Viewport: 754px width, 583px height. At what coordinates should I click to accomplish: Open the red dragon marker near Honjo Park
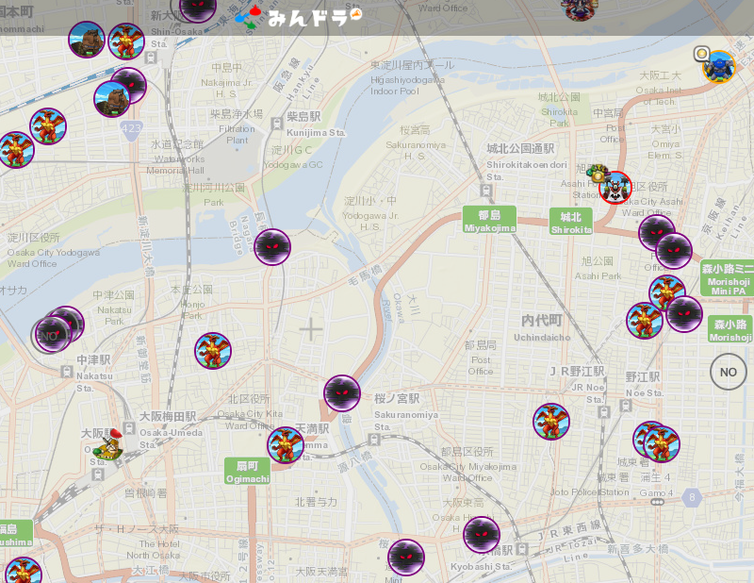click(213, 351)
